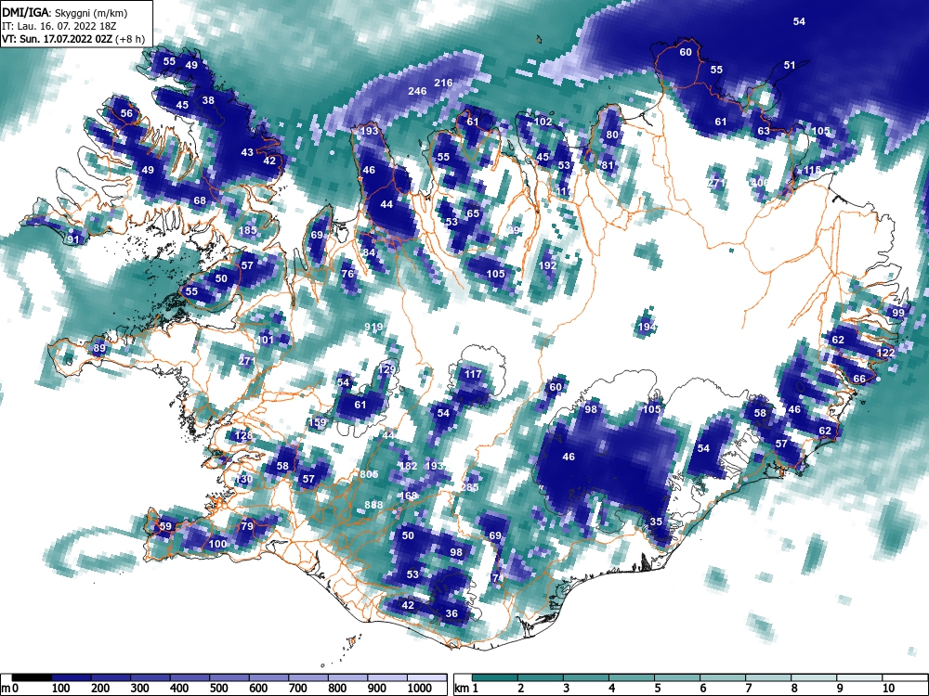Click the visibility value 59

165,525
